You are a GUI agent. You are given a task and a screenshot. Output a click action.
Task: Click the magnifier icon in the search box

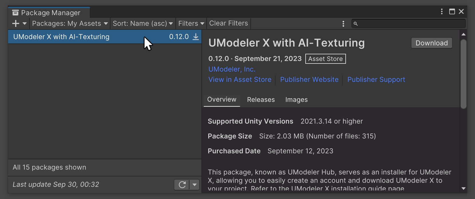[355, 24]
